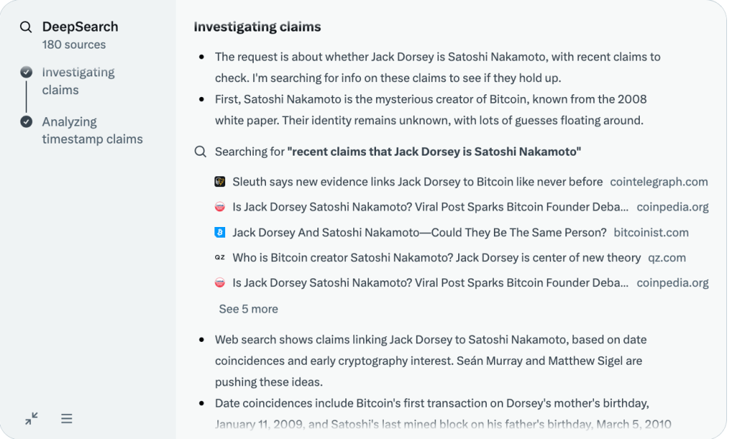Select Investigating claims step in sidebar
The height and width of the screenshot is (439, 732).
[x=78, y=81]
